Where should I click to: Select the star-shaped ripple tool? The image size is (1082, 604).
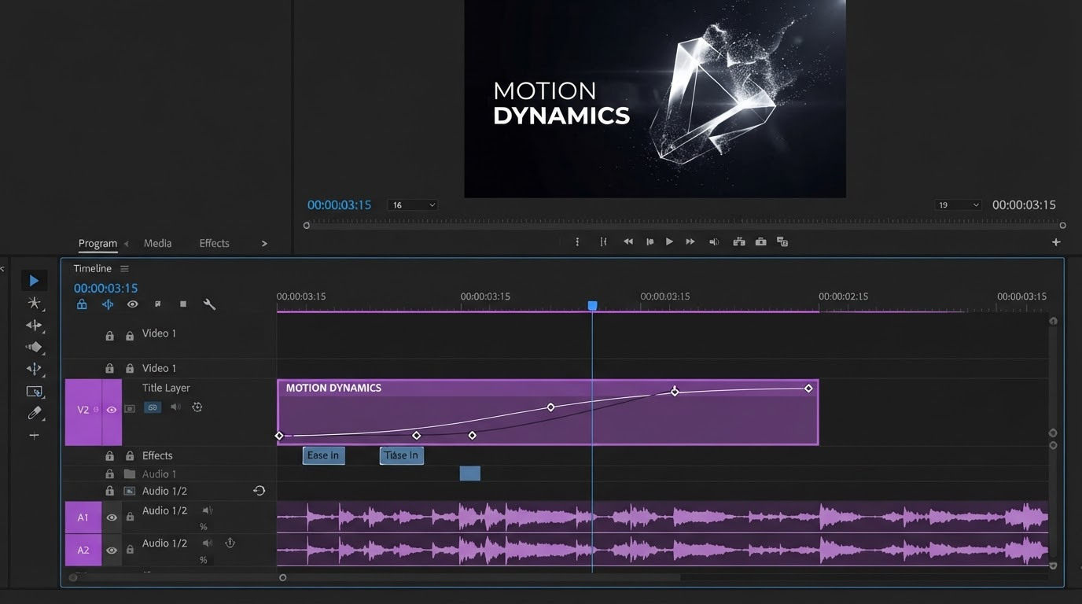tap(34, 303)
